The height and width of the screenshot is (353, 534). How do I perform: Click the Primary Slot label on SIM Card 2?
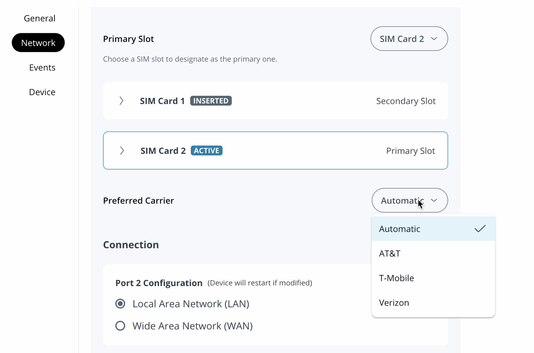tap(411, 151)
